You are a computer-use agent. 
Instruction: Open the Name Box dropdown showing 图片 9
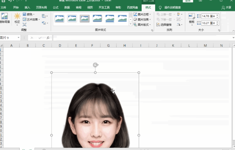(x=19, y=37)
